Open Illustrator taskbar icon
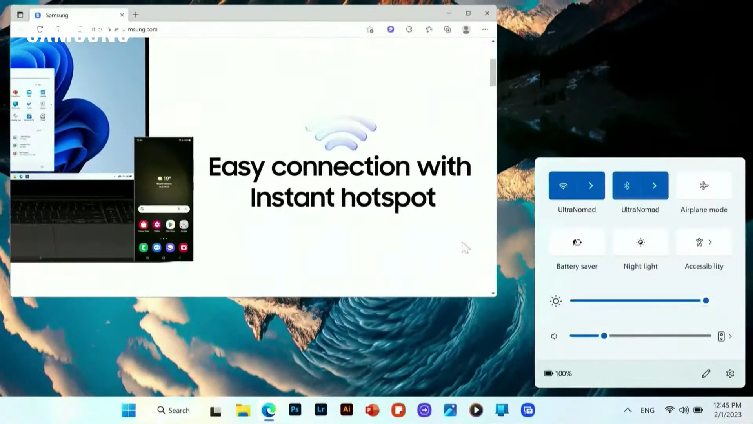Screen dimensions: 753x424 click(x=347, y=410)
